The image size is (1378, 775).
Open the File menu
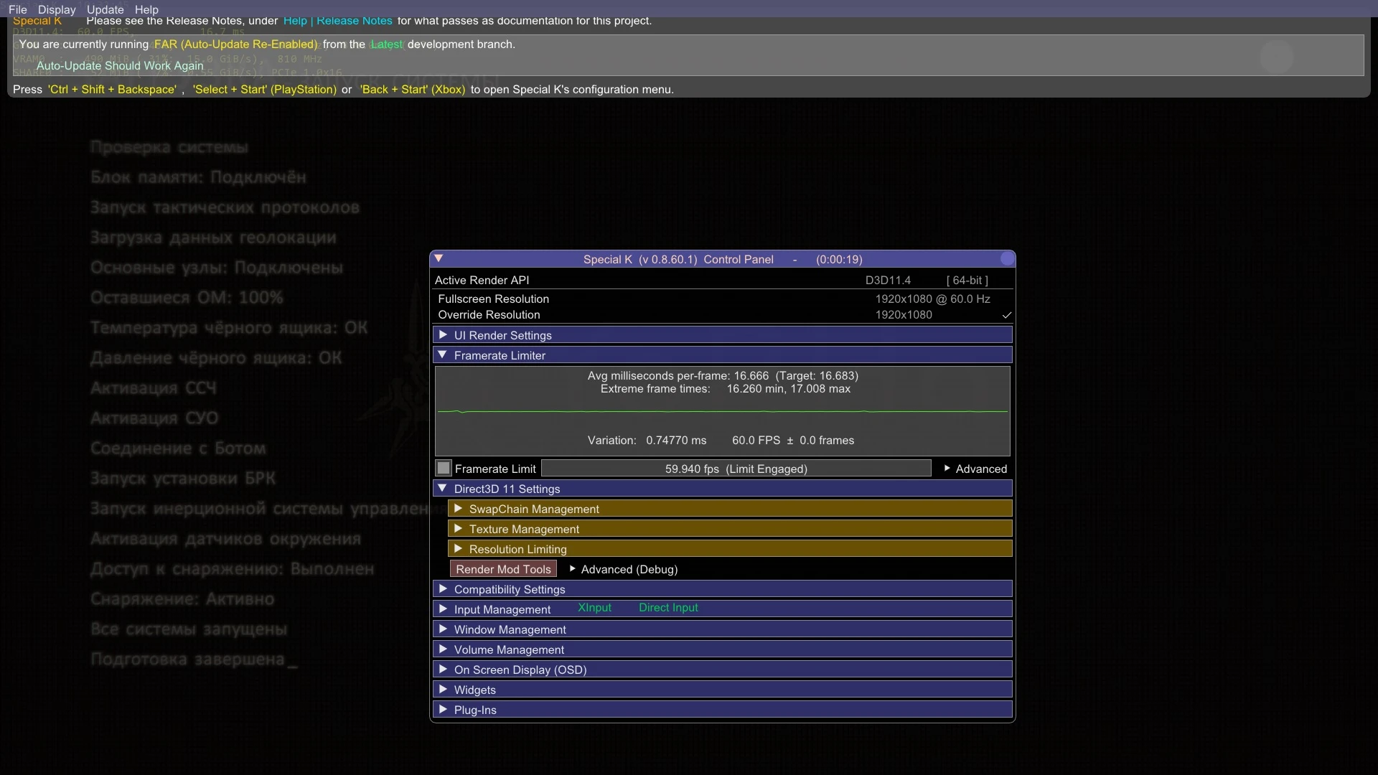pyautogui.click(x=17, y=9)
